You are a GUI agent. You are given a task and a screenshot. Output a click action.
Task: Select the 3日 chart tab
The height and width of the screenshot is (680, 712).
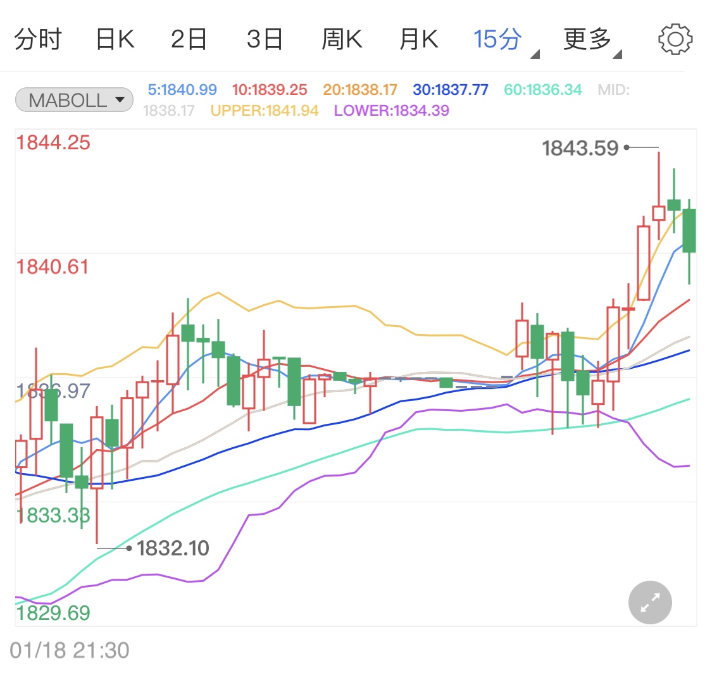(265, 39)
